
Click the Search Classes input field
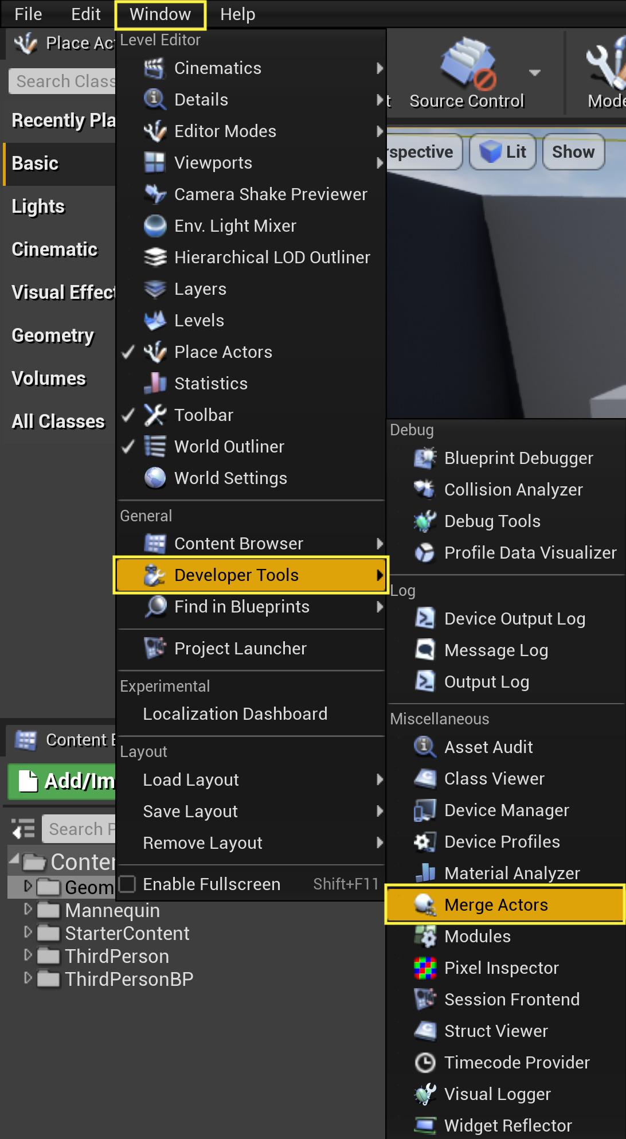[x=62, y=81]
